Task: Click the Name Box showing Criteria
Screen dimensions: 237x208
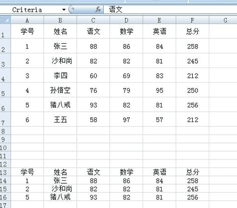Action: coord(31,10)
